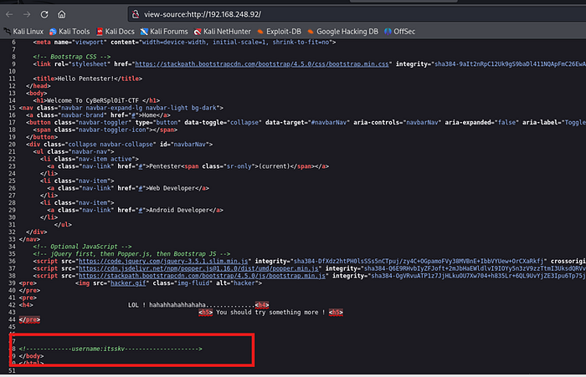The height and width of the screenshot is (377, 586).
Task: Click the browser Back arrow
Action: [9, 14]
